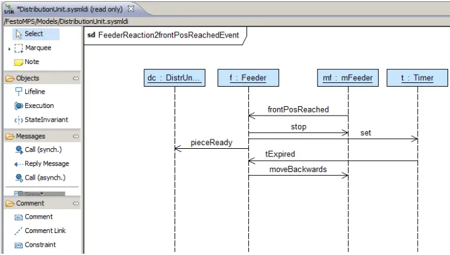
Task: Click the Comment note icon
Action: [19, 217]
